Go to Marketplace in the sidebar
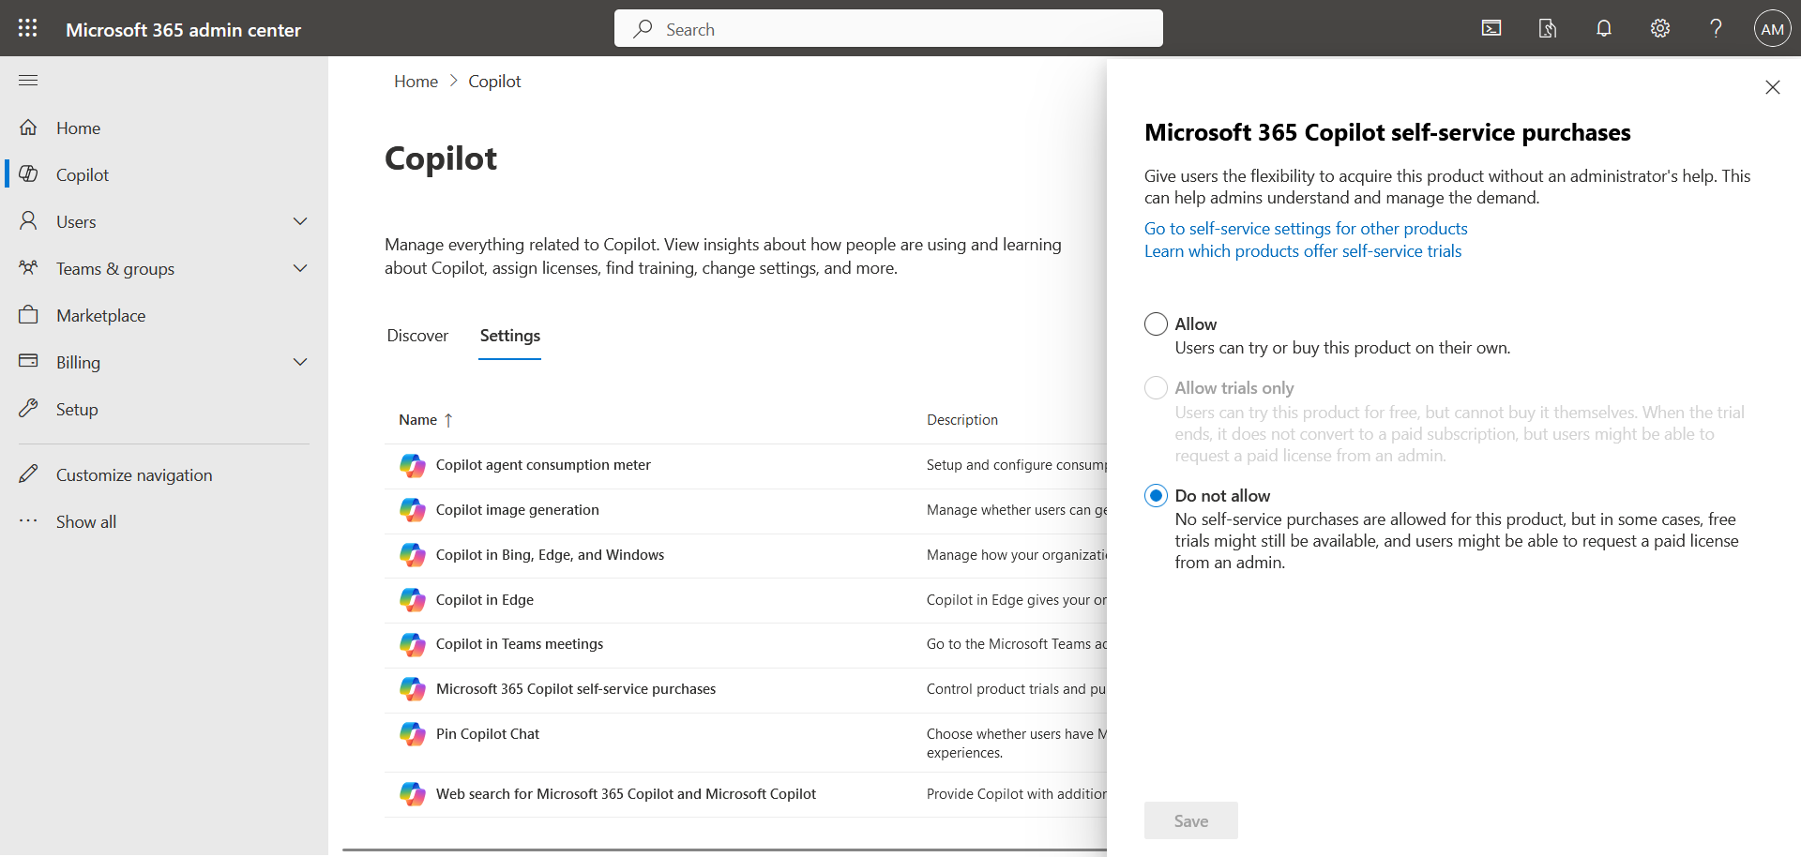Image resolution: width=1801 pixels, height=857 pixels. (x=100, y=316)
